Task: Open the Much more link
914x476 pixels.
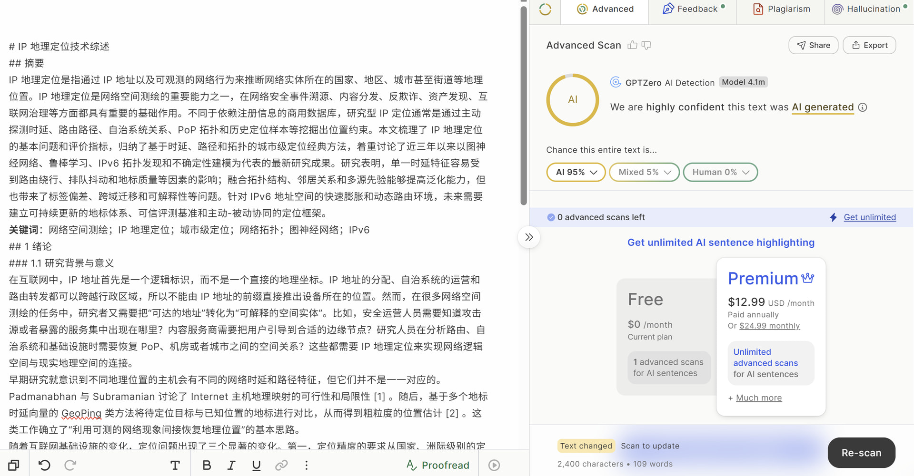Action: [x=759, y=398]
